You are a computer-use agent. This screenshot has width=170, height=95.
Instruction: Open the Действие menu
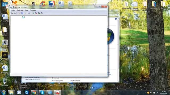20,10
